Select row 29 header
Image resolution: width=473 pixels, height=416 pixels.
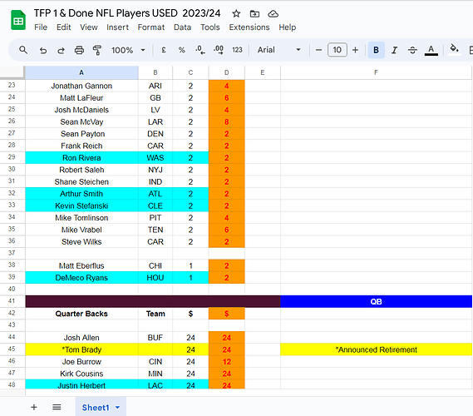(12, 157)
